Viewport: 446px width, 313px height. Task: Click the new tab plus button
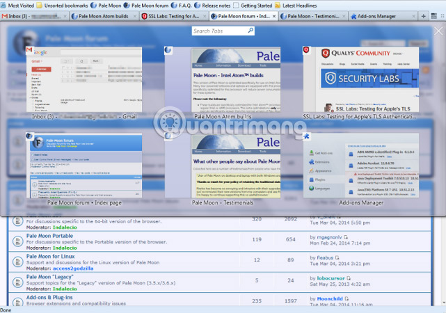[424, 15]
